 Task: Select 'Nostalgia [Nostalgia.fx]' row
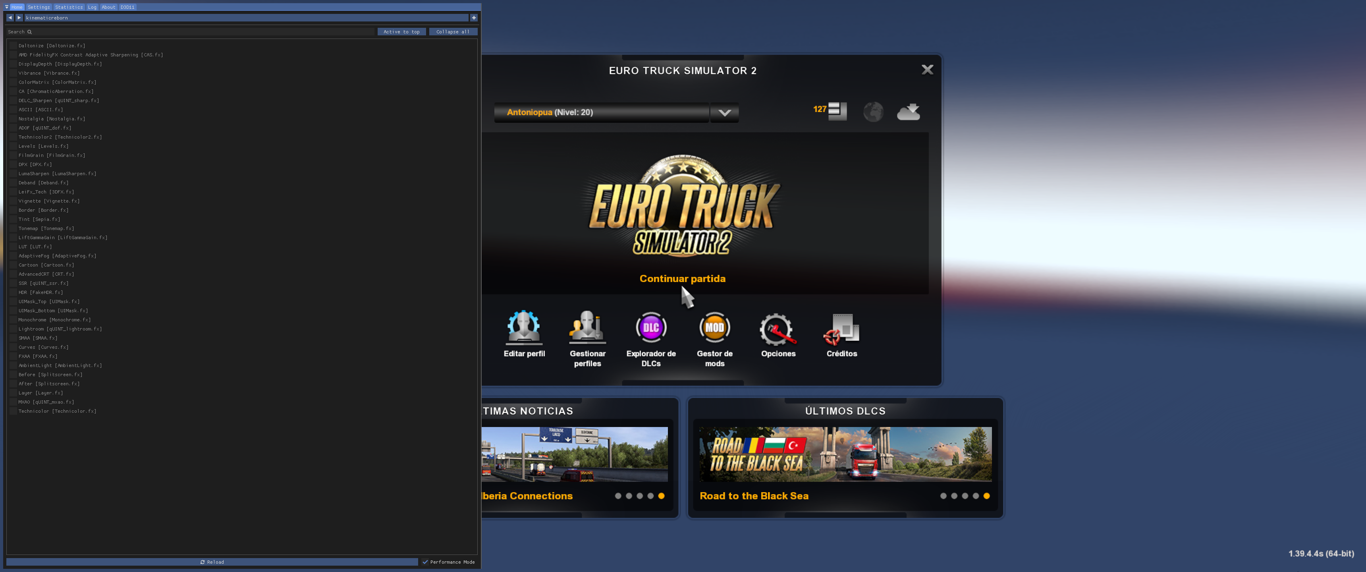(x=52, y=119)
